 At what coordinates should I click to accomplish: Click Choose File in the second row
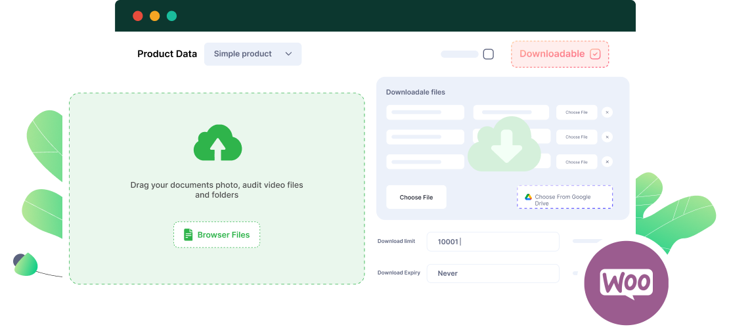click(x=577, y=137)
